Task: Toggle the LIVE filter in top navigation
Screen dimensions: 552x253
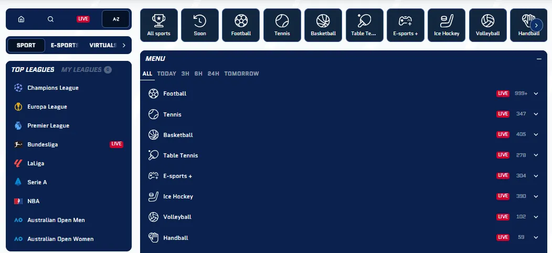Action: [x=83, y=19]
